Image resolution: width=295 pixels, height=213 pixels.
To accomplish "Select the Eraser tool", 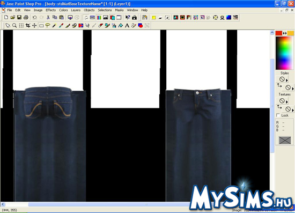I will (101, 25).
